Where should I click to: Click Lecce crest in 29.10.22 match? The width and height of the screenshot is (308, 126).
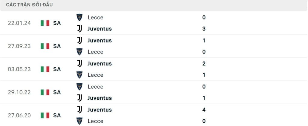click(x=79, y=87)
